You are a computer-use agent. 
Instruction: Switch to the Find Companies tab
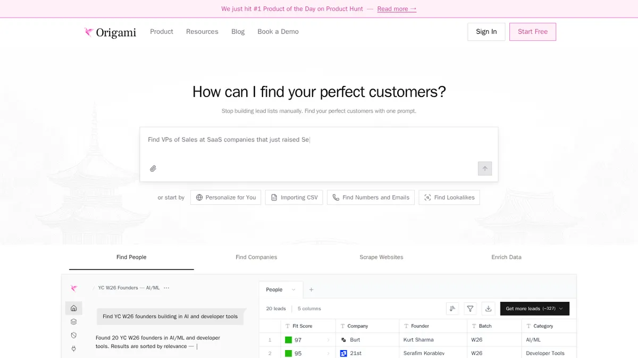(x=256, y=257)
